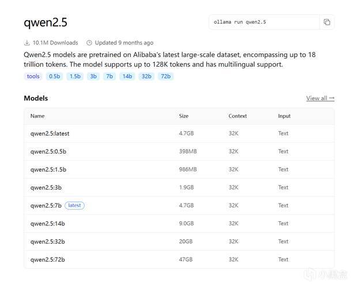Open the qwen2.5:3b model
This screenshot has height=288, width=358.
[x=46, y=187]
